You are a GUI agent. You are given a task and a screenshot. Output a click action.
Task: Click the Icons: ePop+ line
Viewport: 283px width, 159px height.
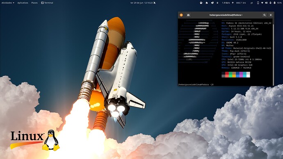coord(234,54)
